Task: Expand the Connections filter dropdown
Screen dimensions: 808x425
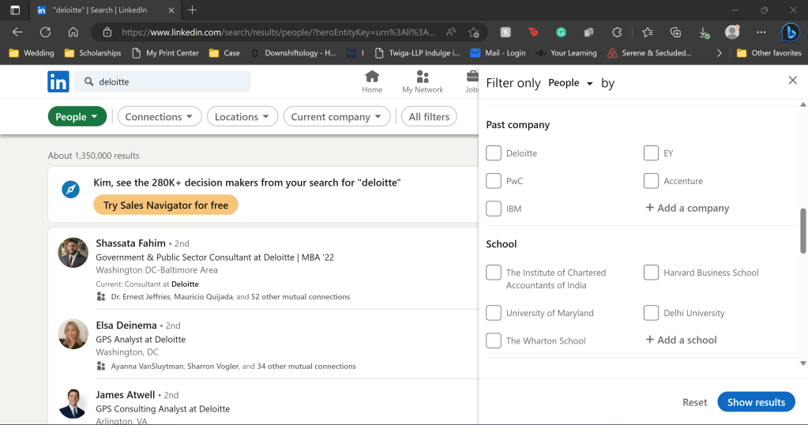Action: (159, 117)
